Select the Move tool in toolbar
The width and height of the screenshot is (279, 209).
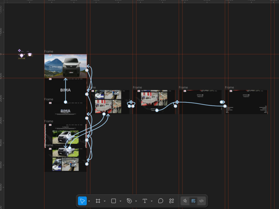[x=82, y=201]
